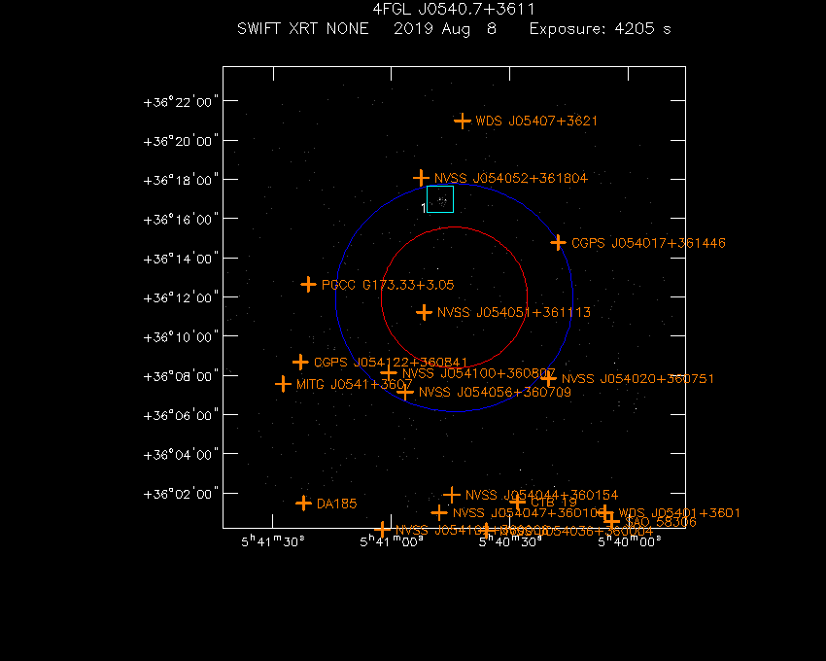Click the 5h40m30s right ascension label
Image resolution: width=826 pixels, height=661 pixels.
(510, 541)
